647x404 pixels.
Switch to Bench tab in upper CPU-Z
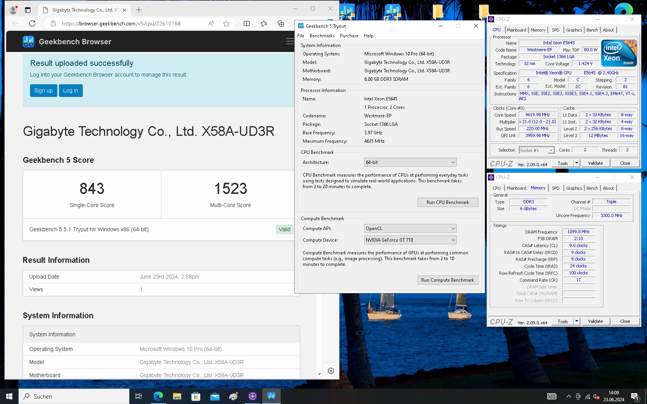click(592, 30)
